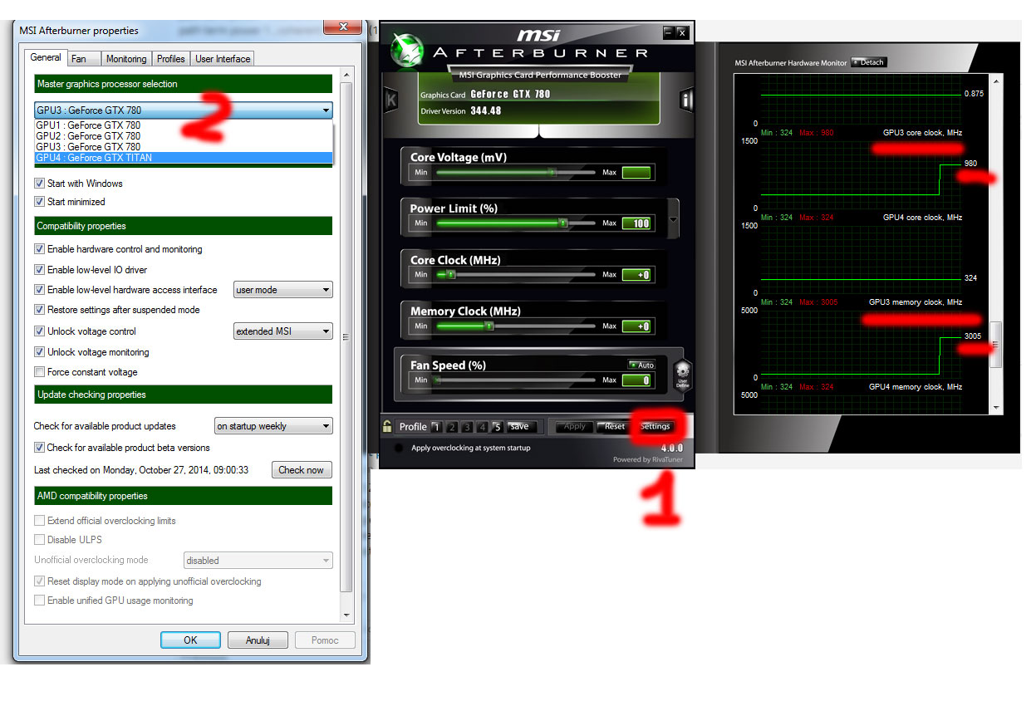1036x706 pixels.
Task: Uncheck Start with Windows
Action: pos(39,183)
